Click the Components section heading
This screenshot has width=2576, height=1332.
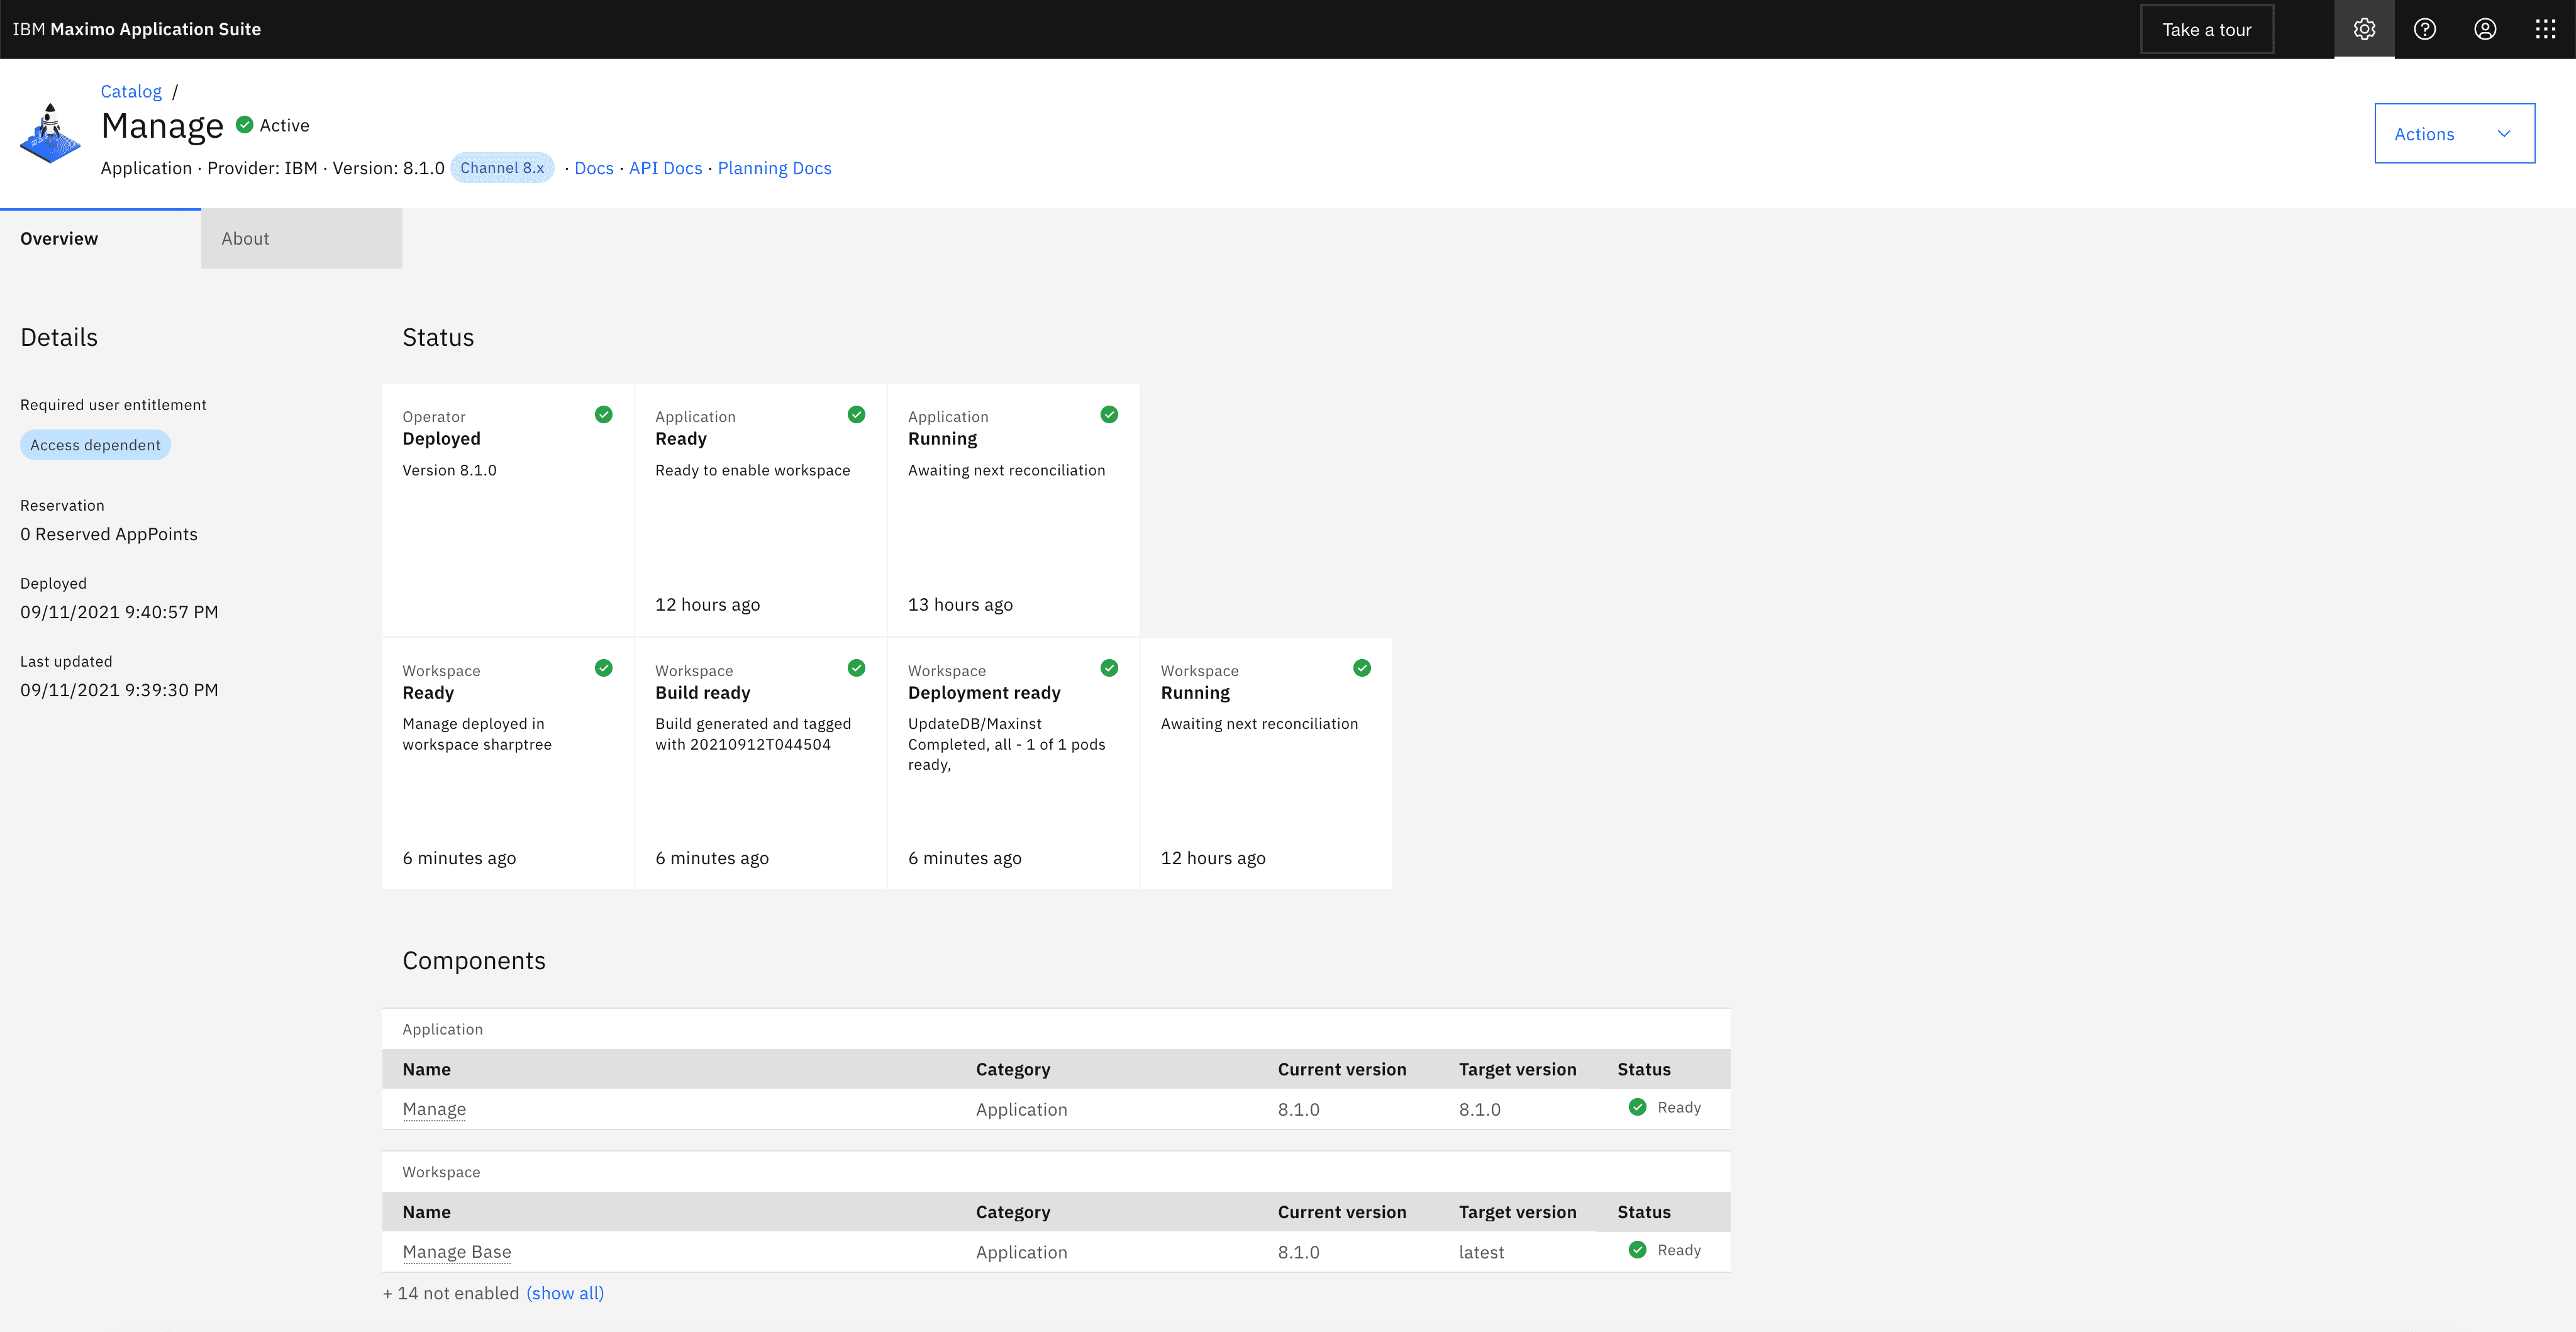(x=474, y=960)
